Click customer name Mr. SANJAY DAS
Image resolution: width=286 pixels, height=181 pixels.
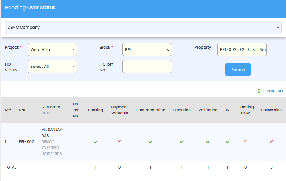tap(52, 133)
